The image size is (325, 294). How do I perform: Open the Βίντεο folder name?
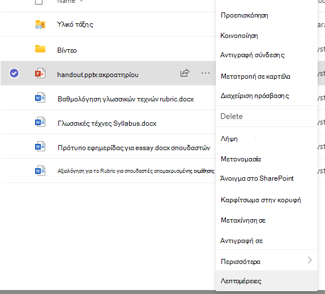pos(67,50)
